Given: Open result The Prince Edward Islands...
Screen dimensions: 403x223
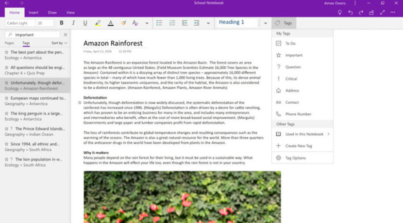Looking at the screenshot, I should click(x=35, y=131).
